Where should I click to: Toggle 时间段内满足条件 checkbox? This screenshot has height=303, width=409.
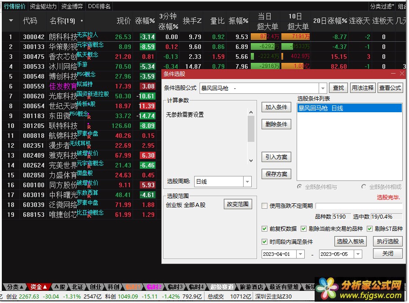tap(264, 242)
